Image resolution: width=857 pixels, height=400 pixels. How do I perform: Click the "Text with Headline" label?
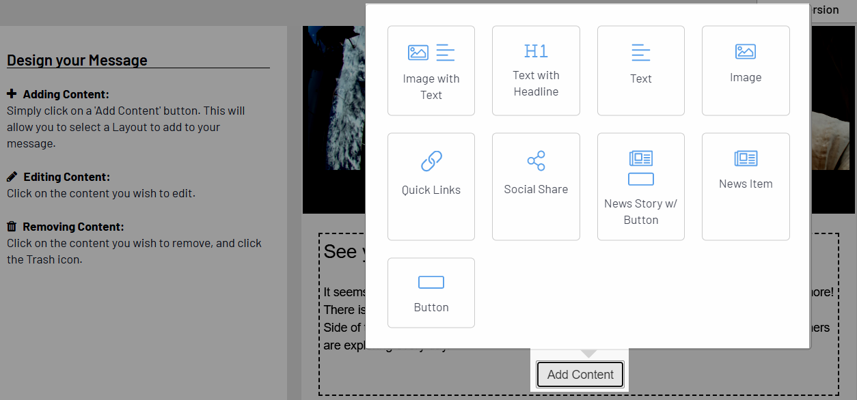coord(536,83)
